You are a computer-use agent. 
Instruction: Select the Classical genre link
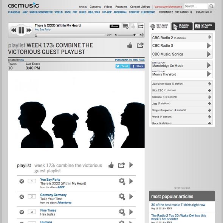(x=14, y=12)
